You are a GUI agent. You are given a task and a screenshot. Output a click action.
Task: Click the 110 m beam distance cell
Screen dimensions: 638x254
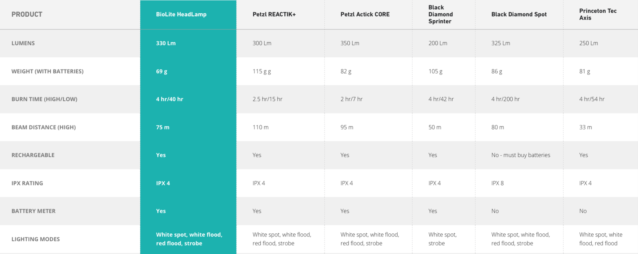(260, 127)
